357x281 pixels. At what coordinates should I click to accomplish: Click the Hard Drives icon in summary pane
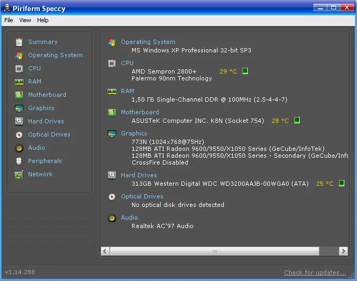112,175
